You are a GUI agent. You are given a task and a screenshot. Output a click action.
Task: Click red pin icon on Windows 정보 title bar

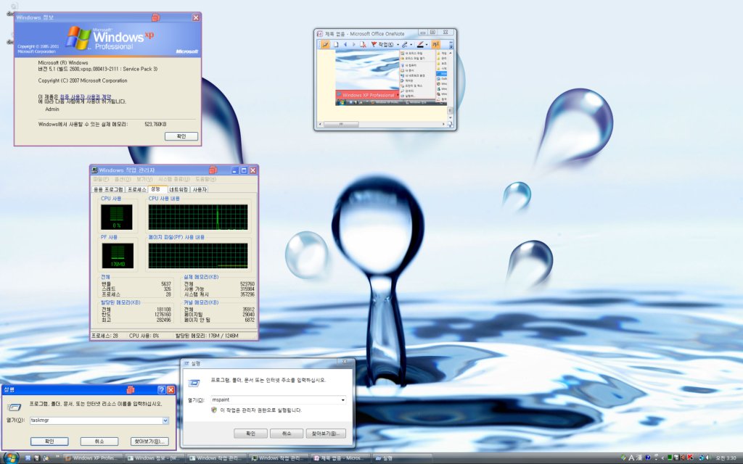(155, 17)
